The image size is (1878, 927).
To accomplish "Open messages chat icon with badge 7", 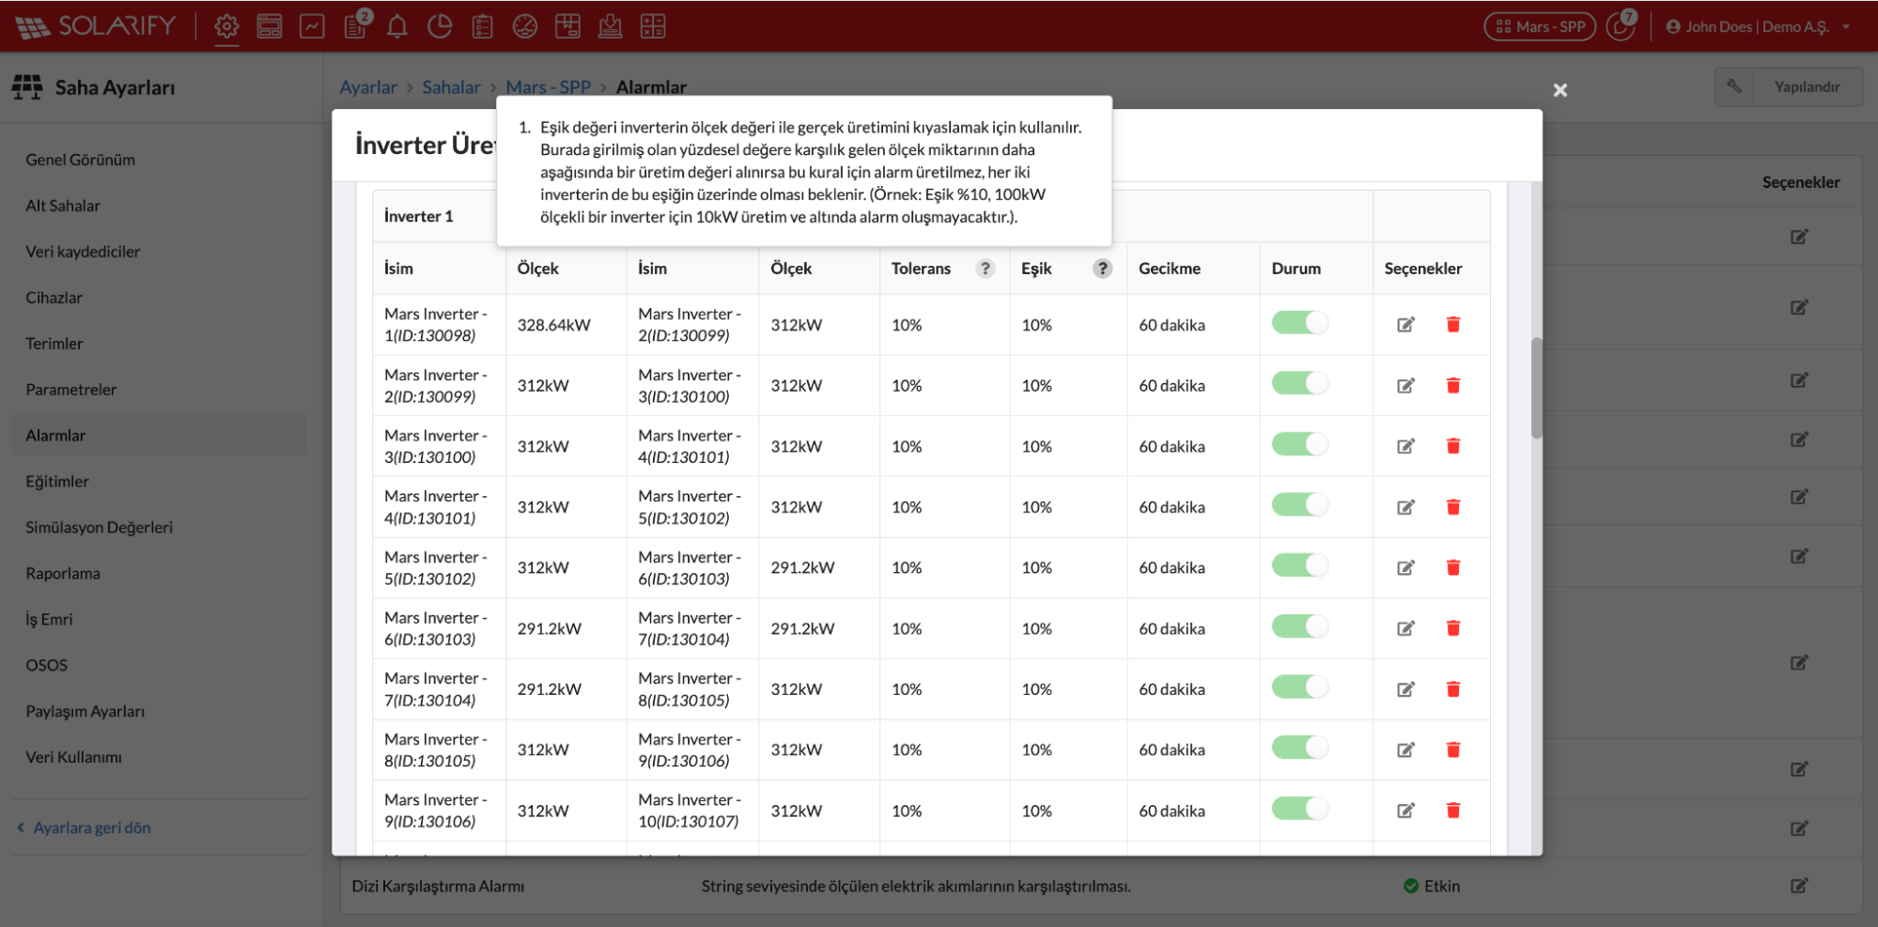I will 1621,26.
